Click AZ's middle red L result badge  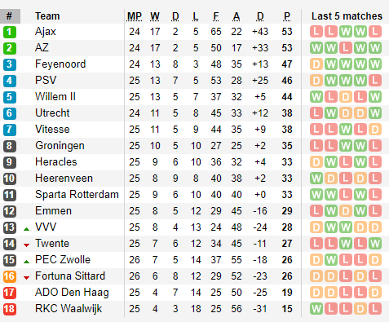(346, 48)
